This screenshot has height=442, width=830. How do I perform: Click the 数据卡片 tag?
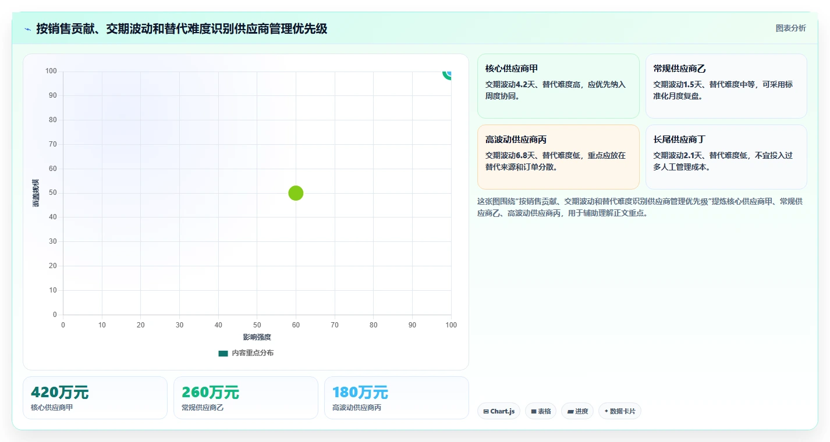619,411
